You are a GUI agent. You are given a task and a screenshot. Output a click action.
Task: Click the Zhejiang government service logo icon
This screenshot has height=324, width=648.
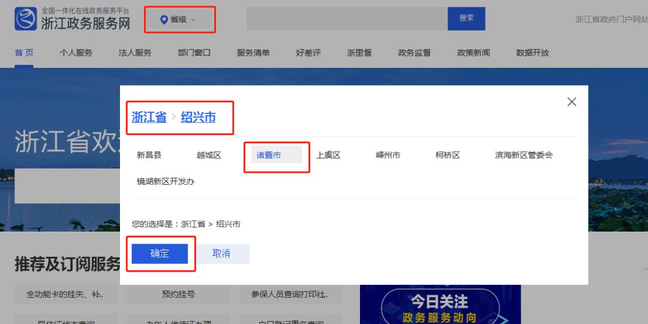tap(26, 19)
